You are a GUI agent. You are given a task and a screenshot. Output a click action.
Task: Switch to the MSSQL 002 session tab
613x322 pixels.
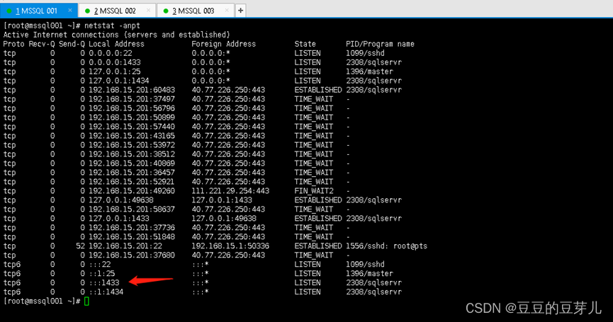(x=117, y=11)
